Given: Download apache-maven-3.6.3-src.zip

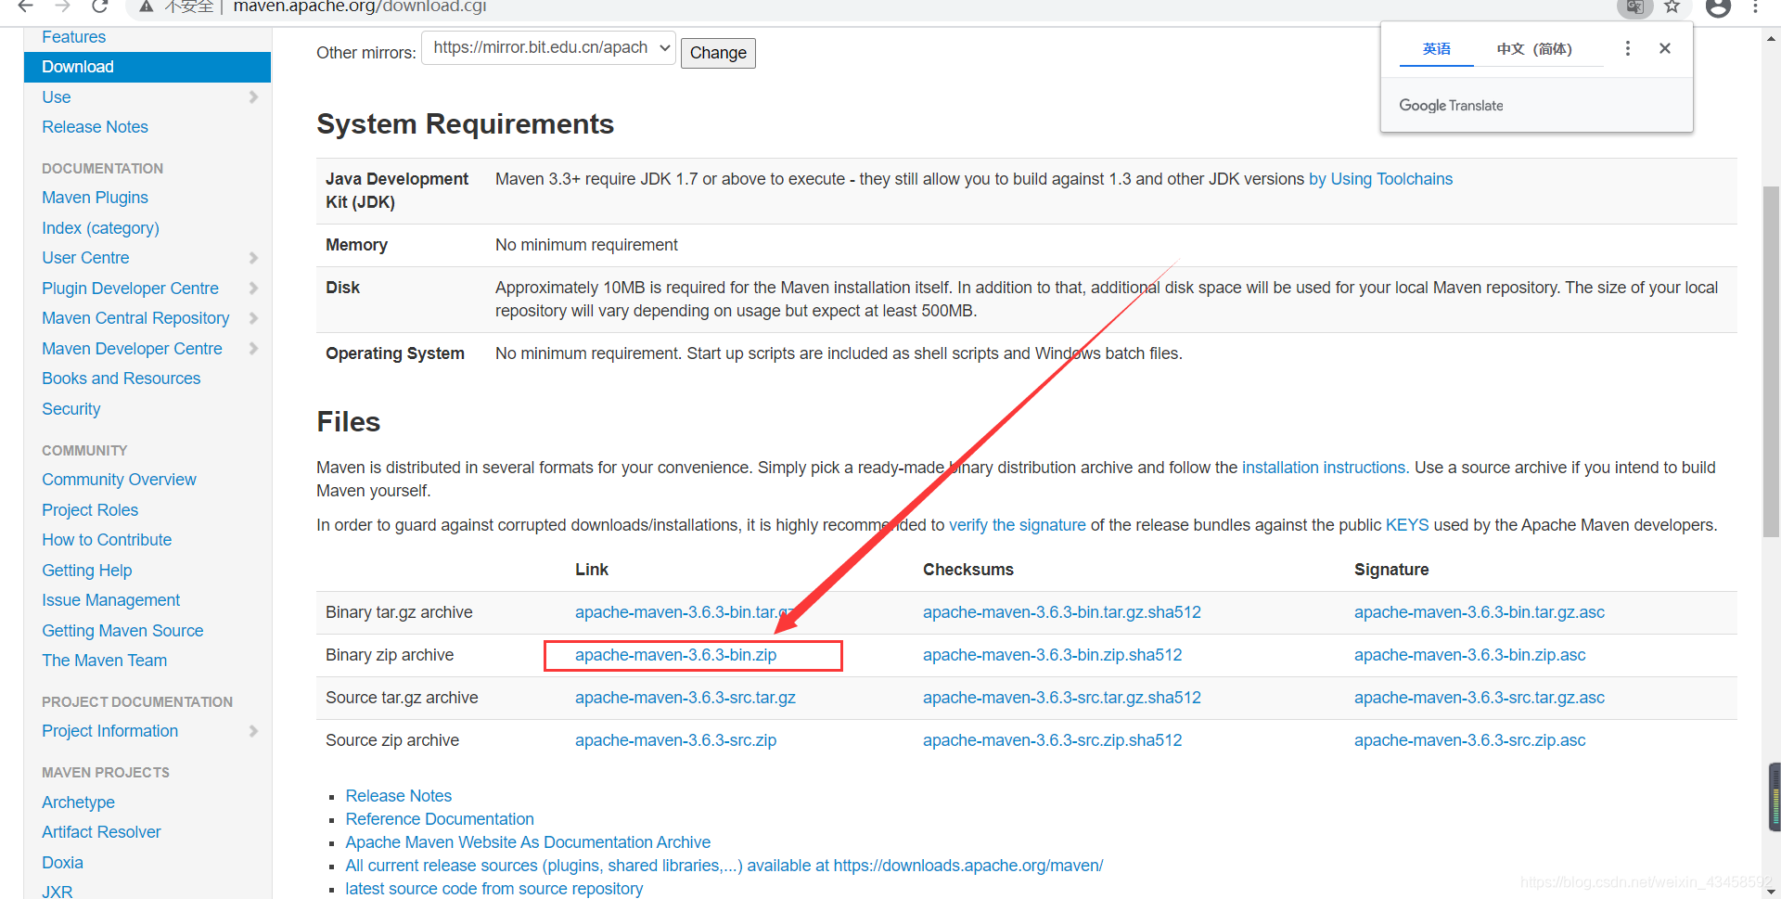Looking at the screenshot, I should coord(675,740).
